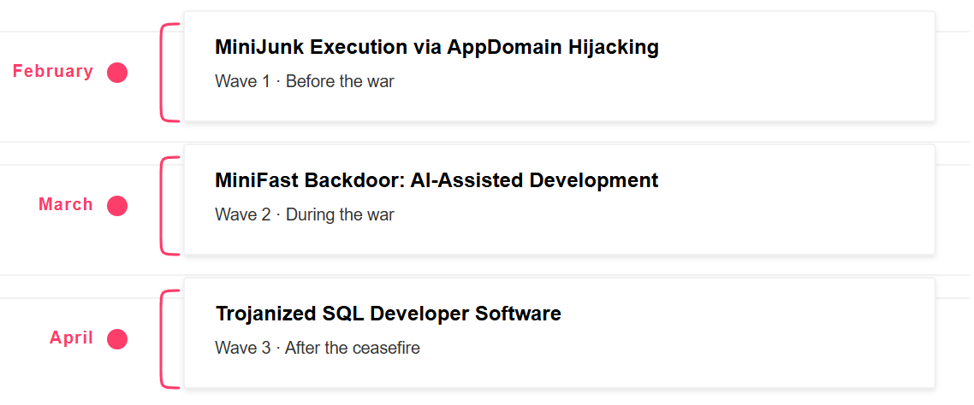Viewport: 974px width, 405px height.
Task: Select the February month label
Action: tap(53, 71)
